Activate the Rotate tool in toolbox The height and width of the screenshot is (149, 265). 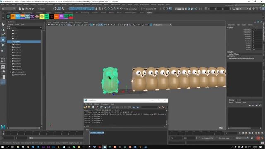pyautogui.click(x=3, y=45)
